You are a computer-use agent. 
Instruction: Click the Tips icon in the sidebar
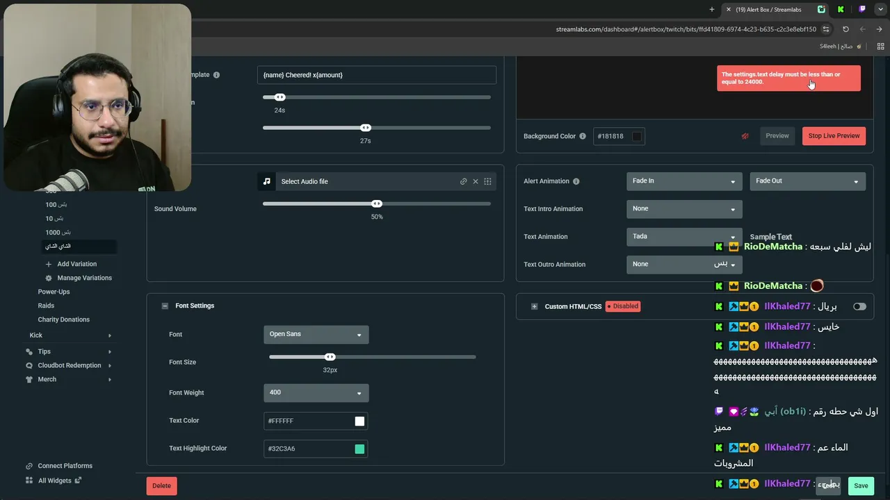click(29, 351)
